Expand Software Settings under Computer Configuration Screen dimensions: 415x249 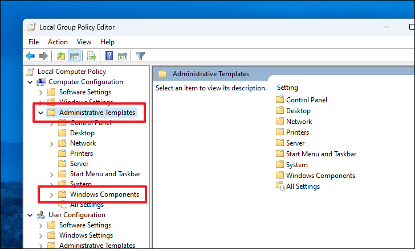(41, 93)
